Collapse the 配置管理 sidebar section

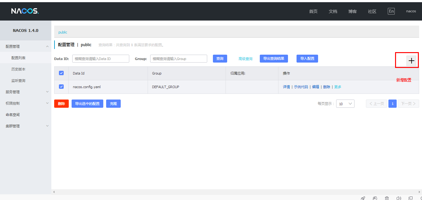25,46
